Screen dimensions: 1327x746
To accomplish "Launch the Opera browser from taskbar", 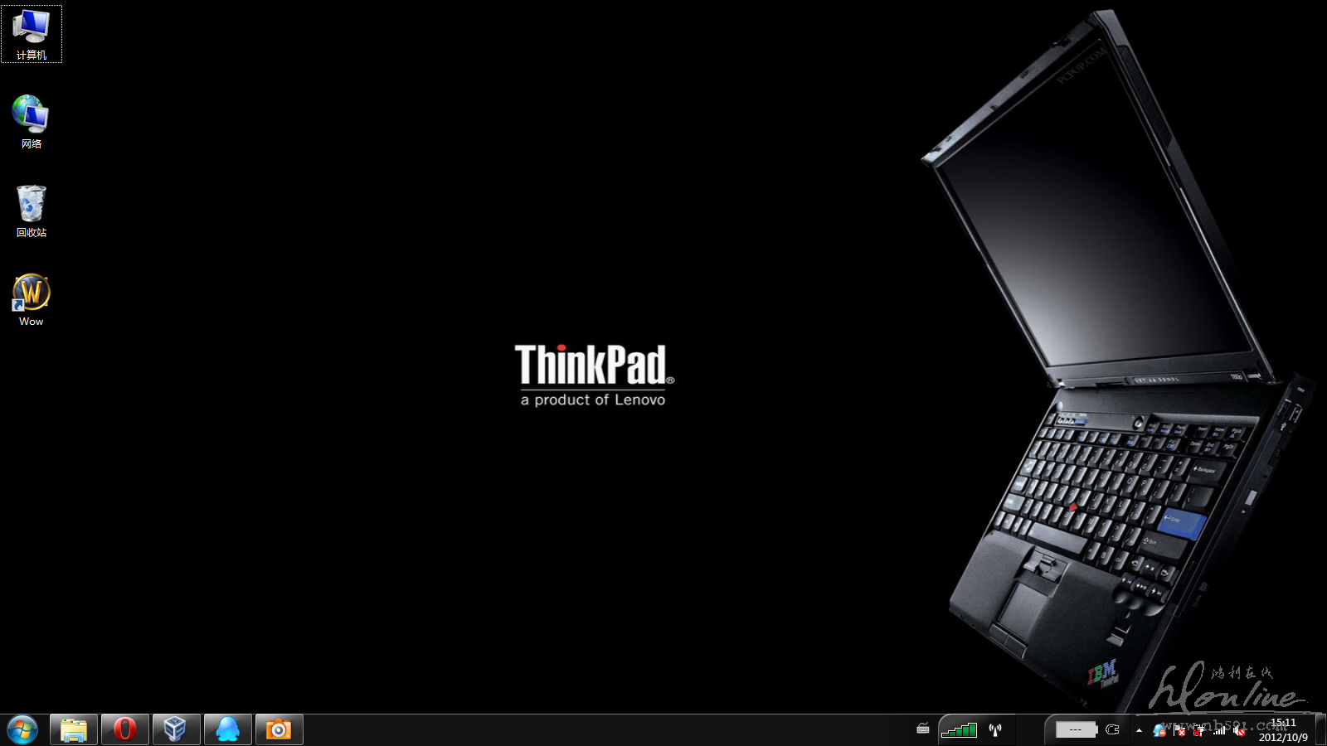I will tap(125, 730).
